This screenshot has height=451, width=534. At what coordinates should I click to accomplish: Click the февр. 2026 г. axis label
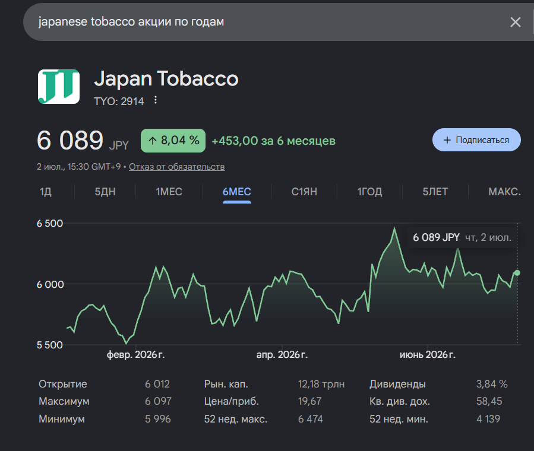tap(135, 355)
